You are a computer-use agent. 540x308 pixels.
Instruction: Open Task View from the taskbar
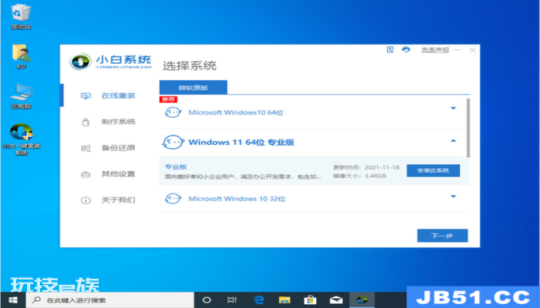(x=232, y=300)
